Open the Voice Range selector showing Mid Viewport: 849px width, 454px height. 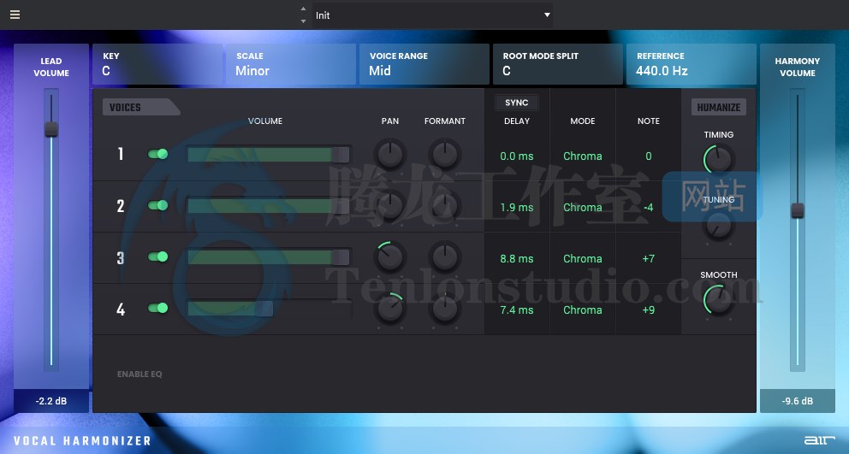click(x=424, y=64)
